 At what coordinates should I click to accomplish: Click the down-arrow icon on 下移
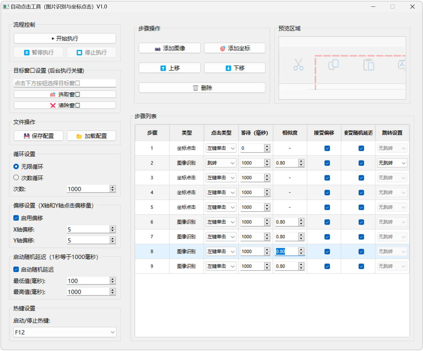click(228, 68)
